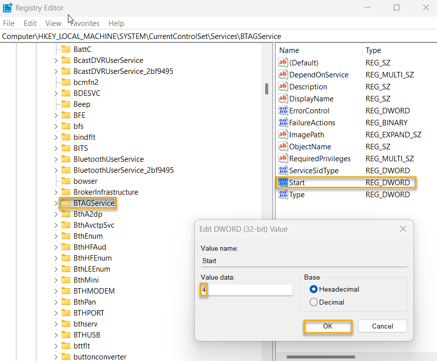Select the DependOnService multi-string icon
The width and height of the screenshot is (437, 361).
pos(283,74)
